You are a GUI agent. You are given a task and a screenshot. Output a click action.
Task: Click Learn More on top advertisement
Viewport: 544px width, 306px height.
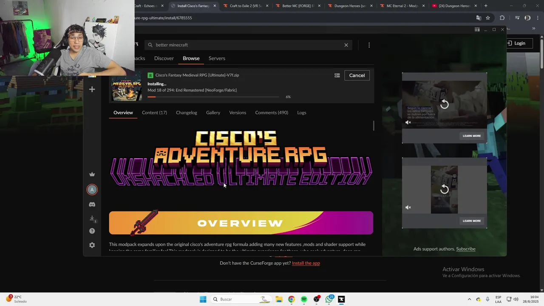pos(472,136)
